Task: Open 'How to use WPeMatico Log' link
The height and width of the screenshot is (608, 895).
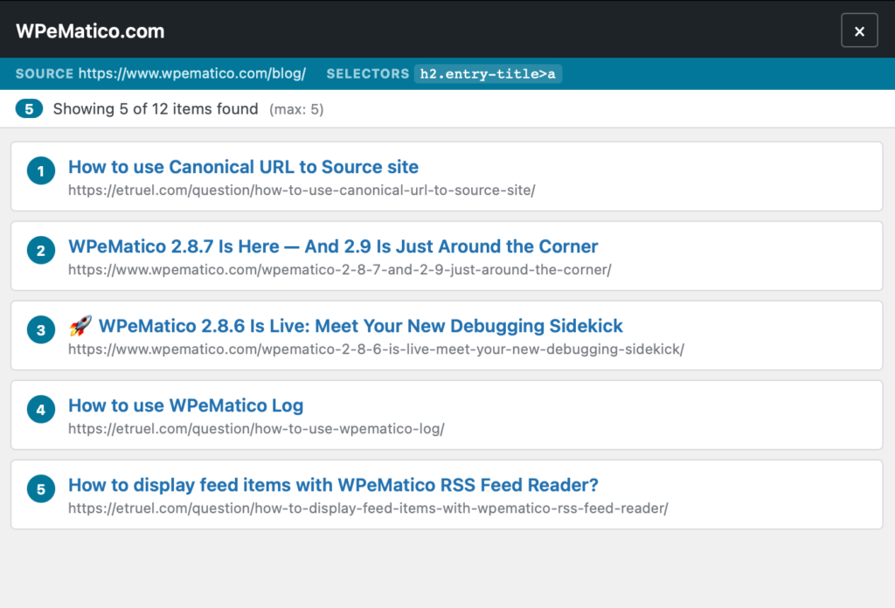Action: tap(185, 405)
